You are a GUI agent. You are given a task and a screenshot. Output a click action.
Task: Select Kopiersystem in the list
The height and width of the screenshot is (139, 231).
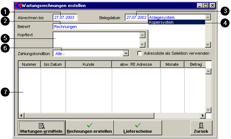(x=177, y=22)
